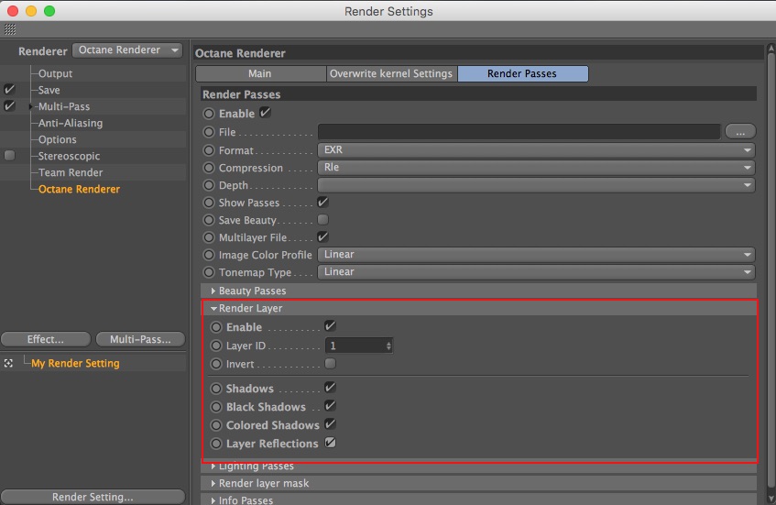Open the Depth dropdown
776x505 pixels.
[536, 185]
